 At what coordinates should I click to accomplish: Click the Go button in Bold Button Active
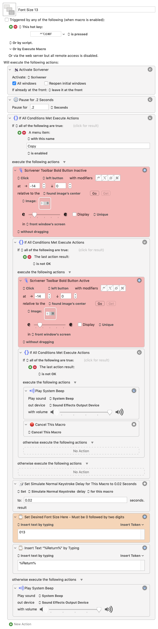(x=100, y=304)
